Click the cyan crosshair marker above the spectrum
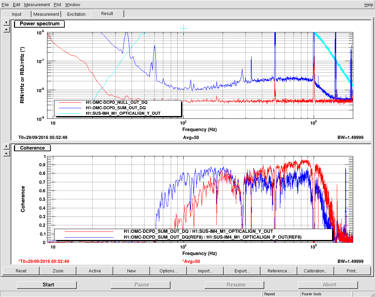This screenshot has height=297, width=375. [184, 29]
